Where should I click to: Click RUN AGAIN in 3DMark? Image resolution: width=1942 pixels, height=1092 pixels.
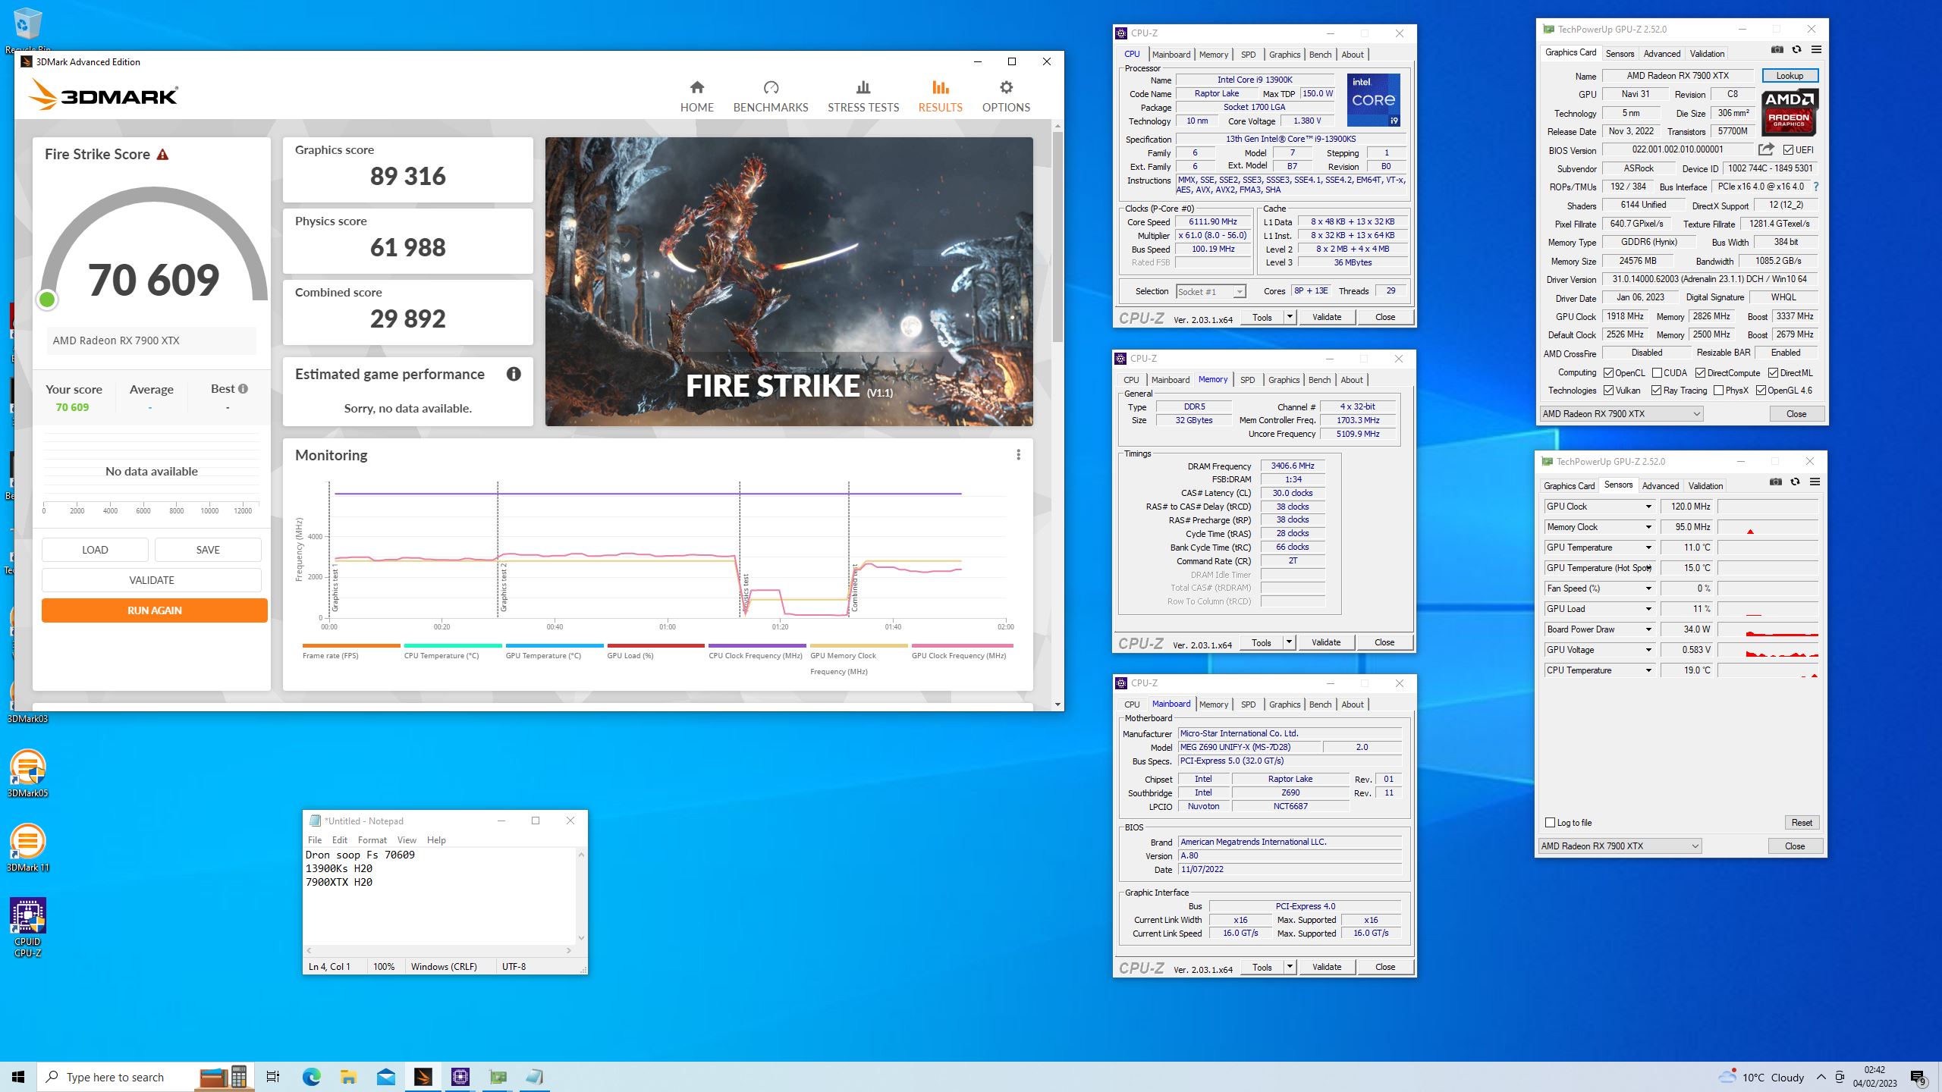pyautogui.click(x=154, y=610)
